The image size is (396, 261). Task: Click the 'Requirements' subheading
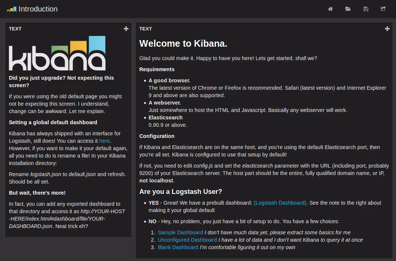tap(157, 69)
